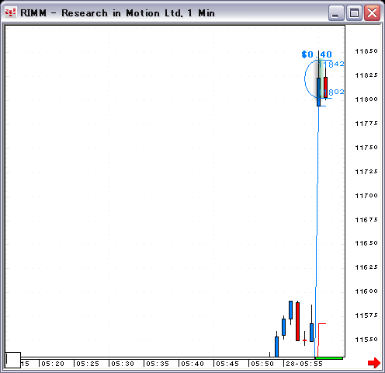Select the $0.40 price difference label
Screen dimensions: 385x373
[317, 54]
